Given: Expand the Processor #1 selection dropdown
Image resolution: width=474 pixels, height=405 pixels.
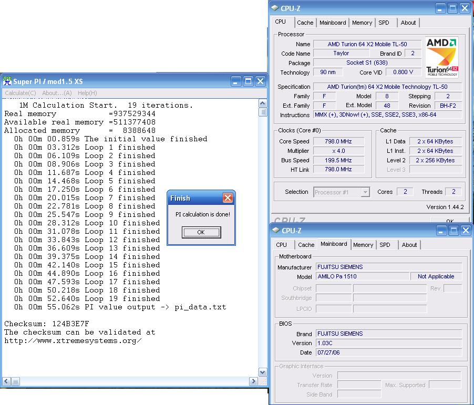Looking at the screenshot, I should [x=365, y=192].
